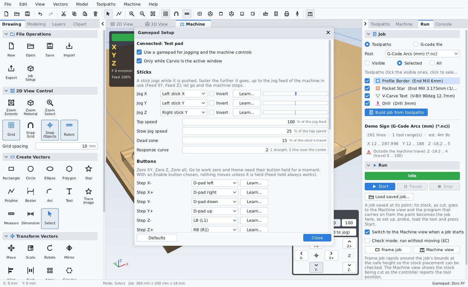This screenshot has width=468, height=287.
Task: Uncheck the Pocket Star toolpath checkbox
Action: click(367, 88)
